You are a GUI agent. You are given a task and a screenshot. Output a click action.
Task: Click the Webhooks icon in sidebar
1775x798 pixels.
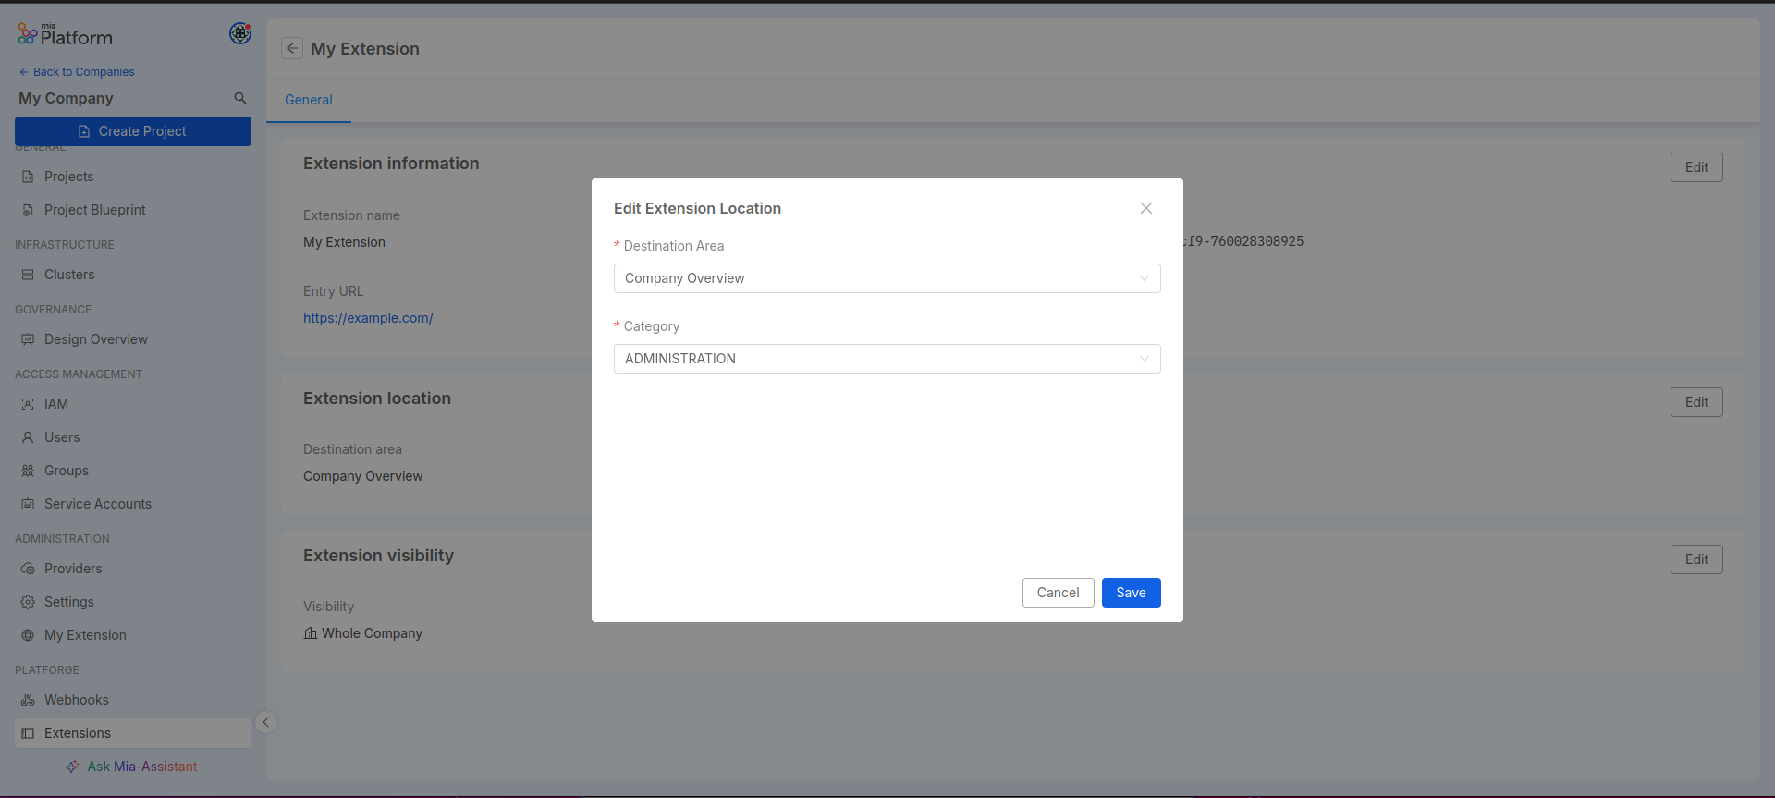28,700
